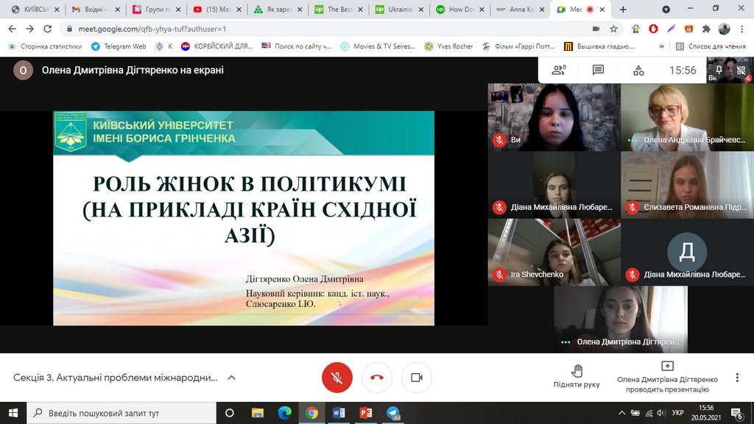This screenshot has height=424, width=754.
Task: Open the Meet activities panel
Action: click(x=638, y=71)
